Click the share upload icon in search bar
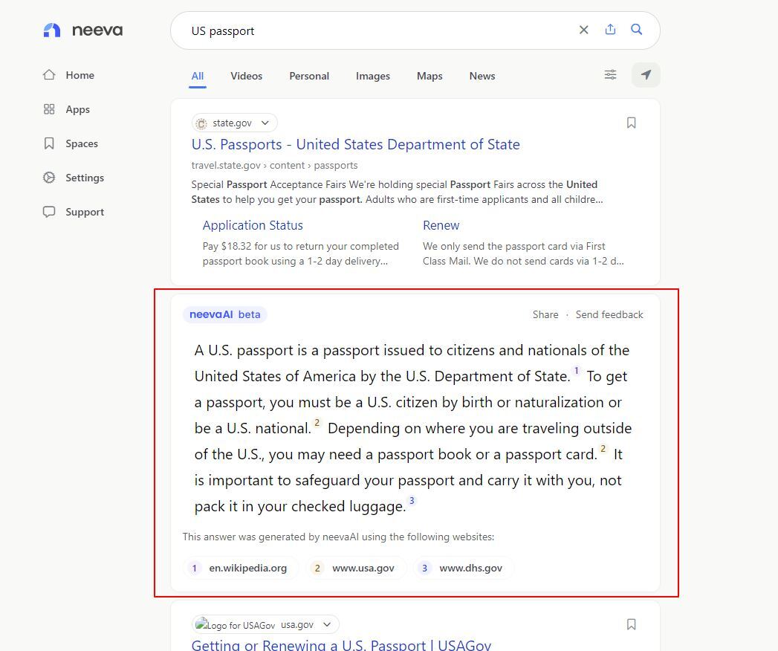This screenshot has width=778, height=651. pos(610,30)
